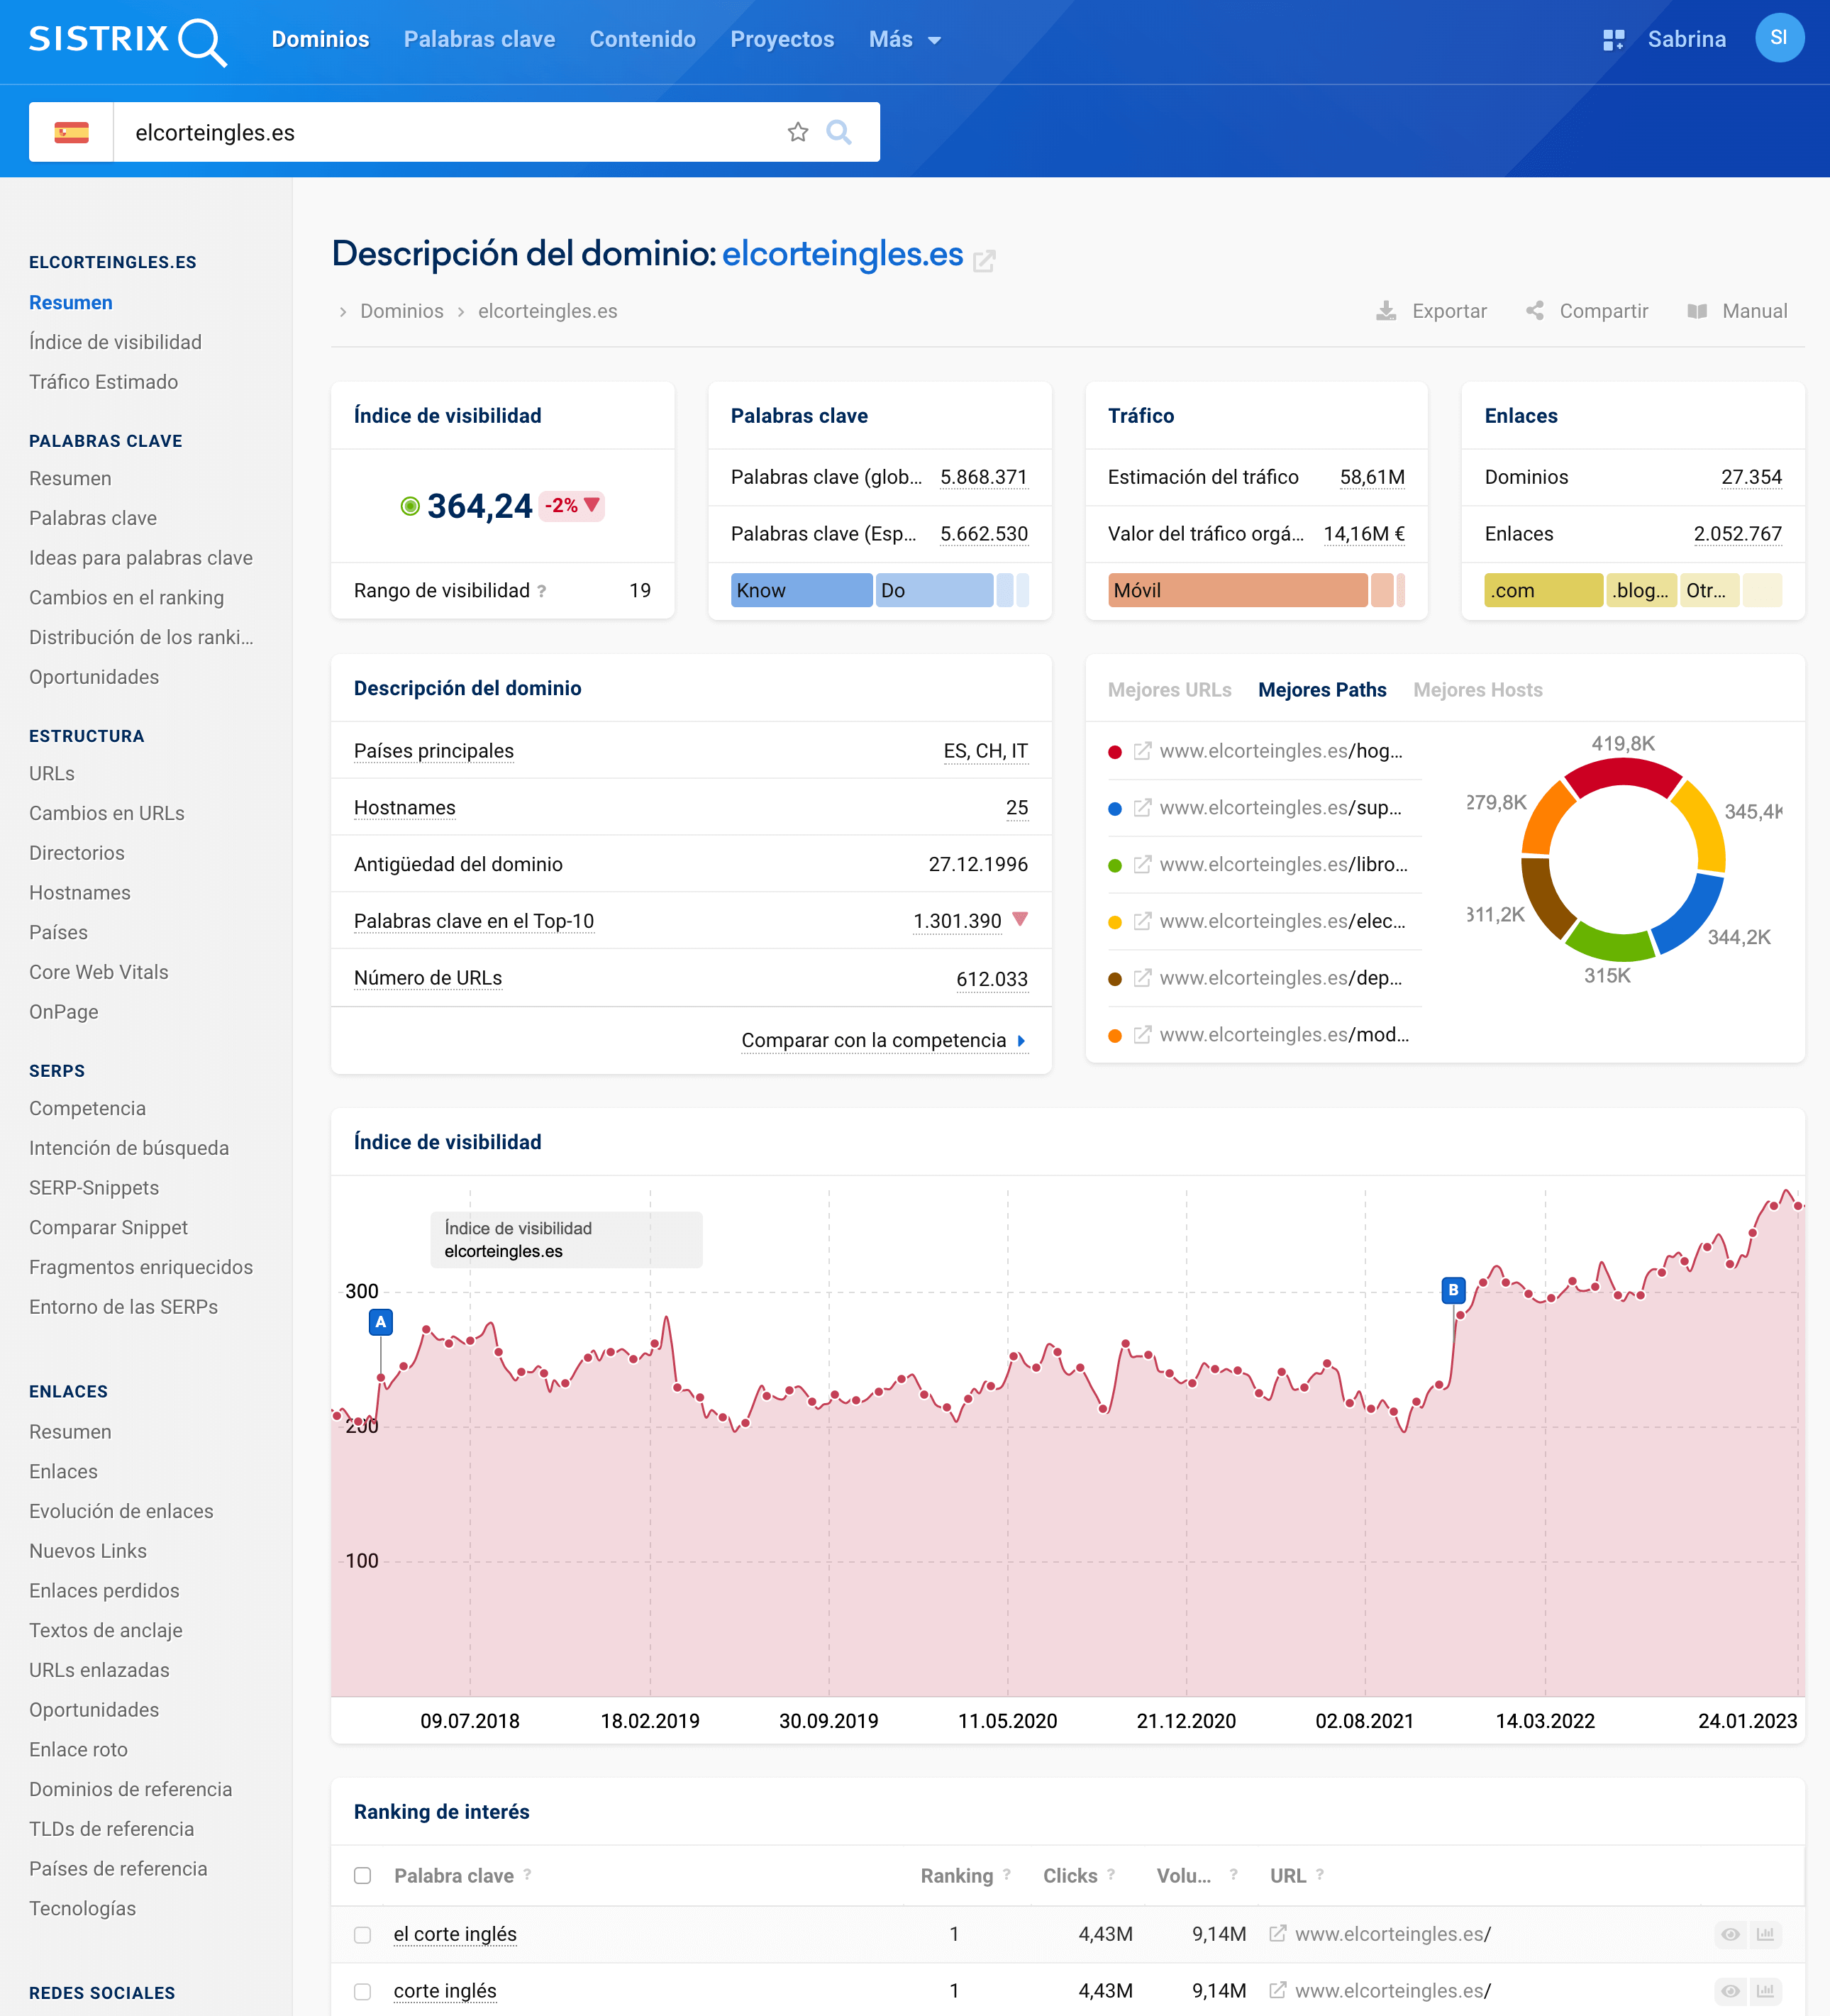Click event pin A on visibility chart
This screenshot has height=2016, width=1830.
click(380, 1322)
